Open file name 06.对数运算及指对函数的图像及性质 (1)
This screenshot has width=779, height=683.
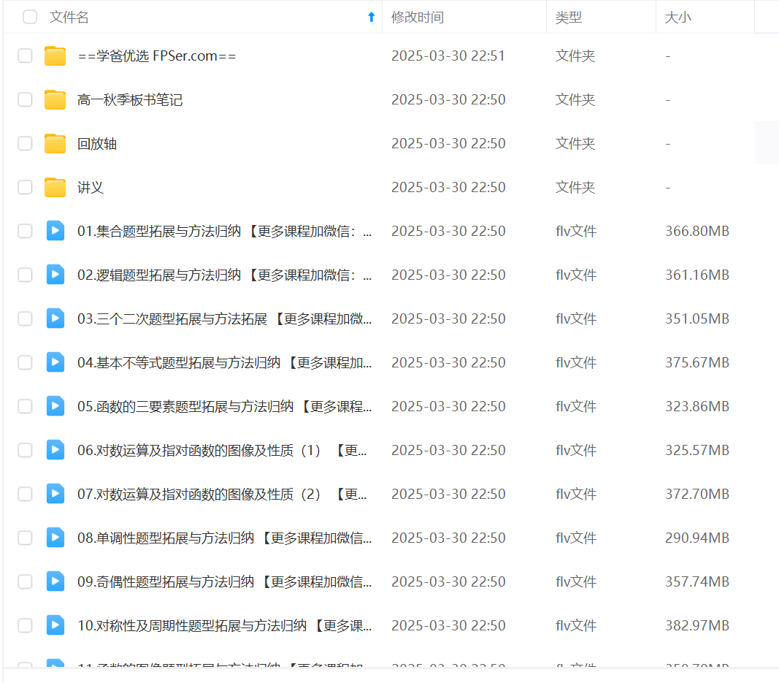[x=222, y=451]
